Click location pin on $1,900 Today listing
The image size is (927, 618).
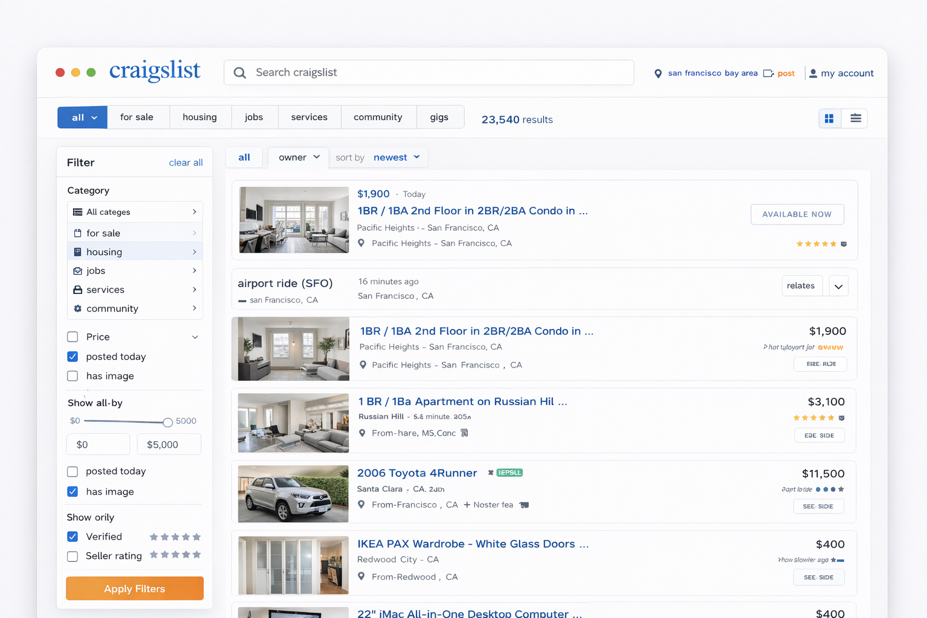[361, 243]
